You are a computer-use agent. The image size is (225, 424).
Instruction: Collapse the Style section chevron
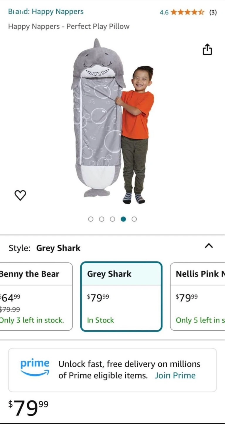(x=209, y=246)
